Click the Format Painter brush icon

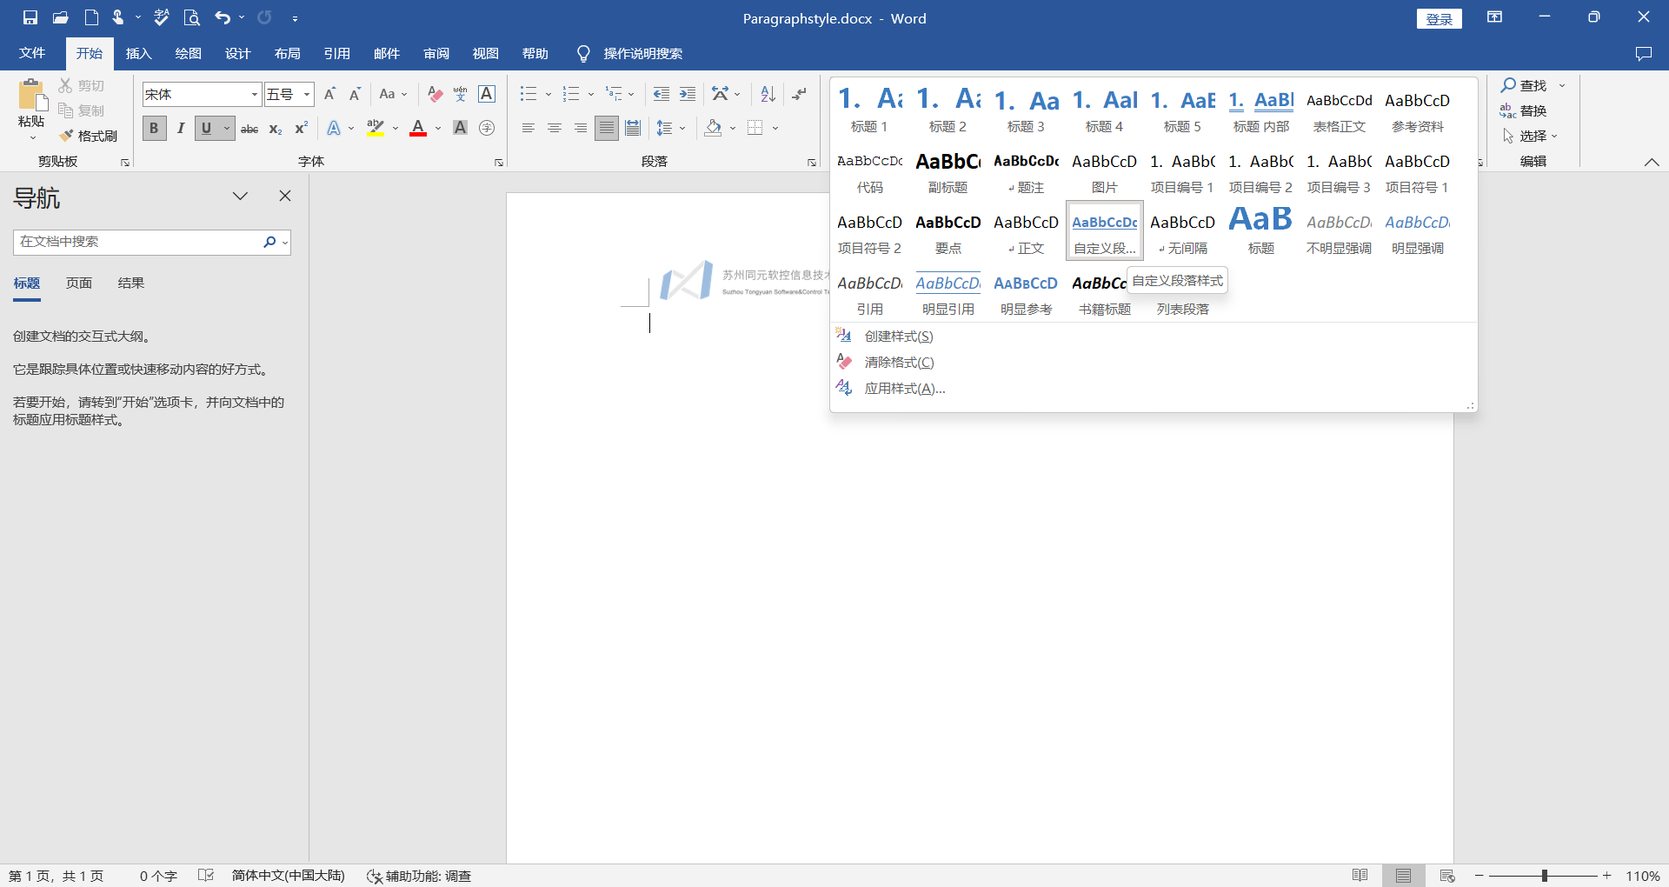[67, 136]
